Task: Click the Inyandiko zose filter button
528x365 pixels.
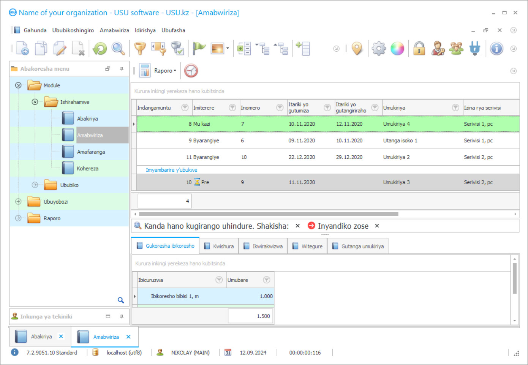Action: pyautogui.click(x=338, y=226)
